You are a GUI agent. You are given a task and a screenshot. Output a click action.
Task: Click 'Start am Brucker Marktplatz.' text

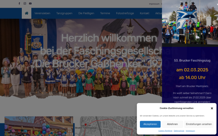pyautogui.click(x=192, y=86)
